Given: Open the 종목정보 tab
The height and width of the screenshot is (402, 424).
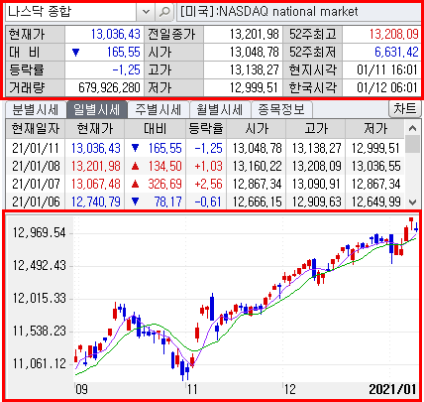Looking at the screenshot, I should (281, 109).
